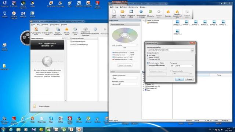Select the first BORD thumbnail in file pane

(177, 23)
